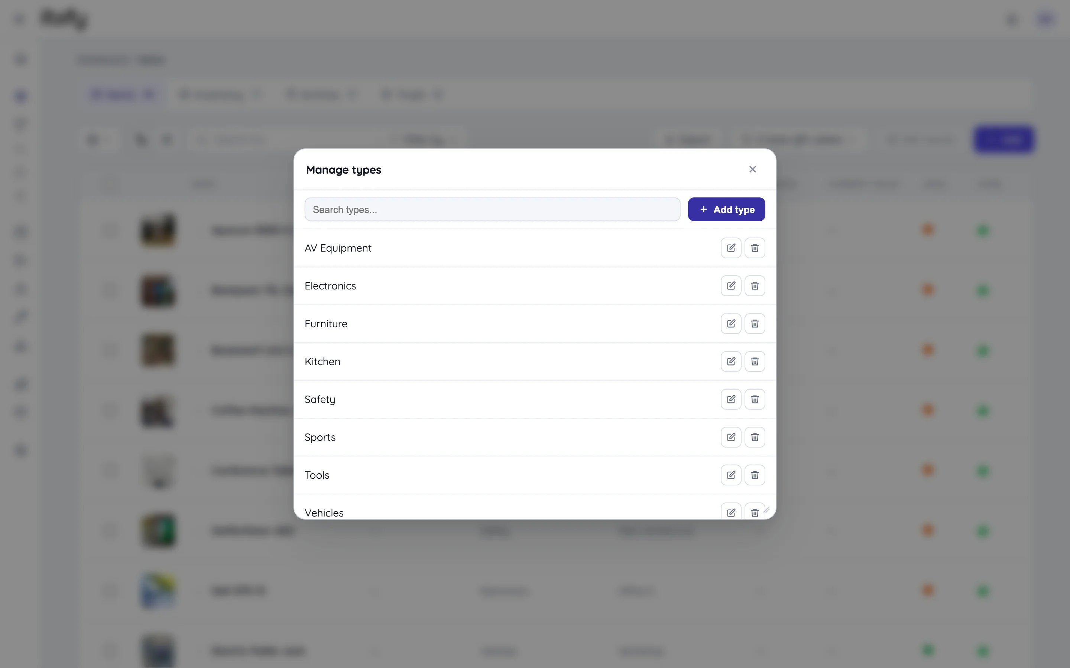This screenshot has height=668, width=1070.
Task: Close the Manage types dialog
Action: click(753, 169)
